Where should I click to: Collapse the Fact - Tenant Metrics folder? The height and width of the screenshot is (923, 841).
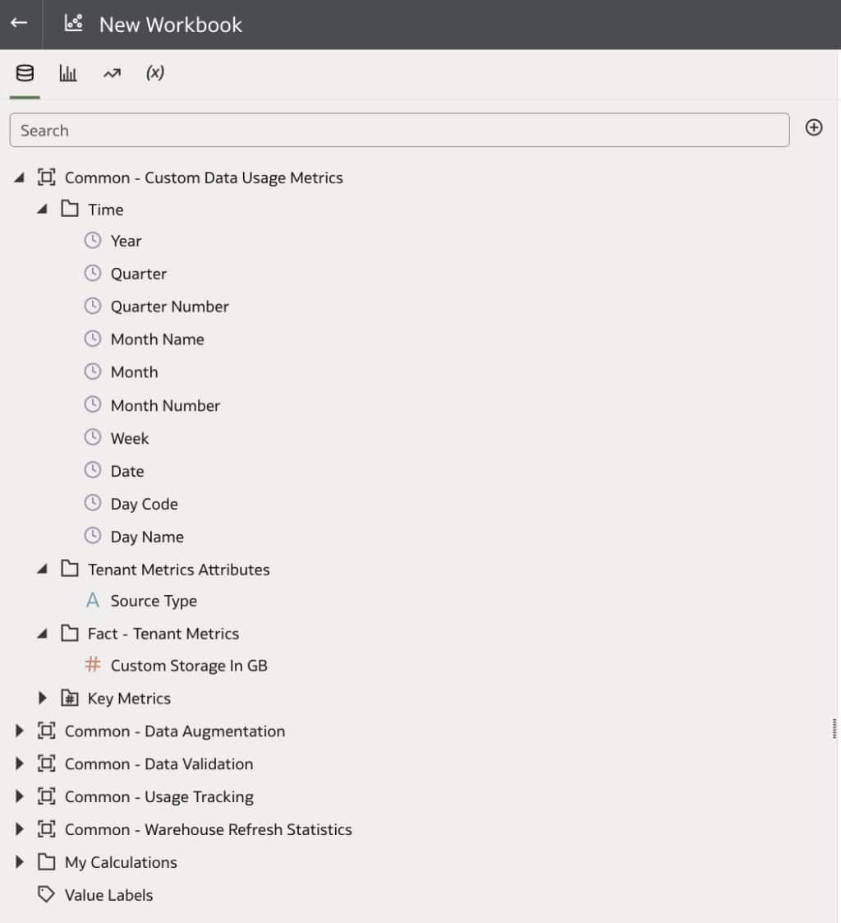click(x=43, y=633)
